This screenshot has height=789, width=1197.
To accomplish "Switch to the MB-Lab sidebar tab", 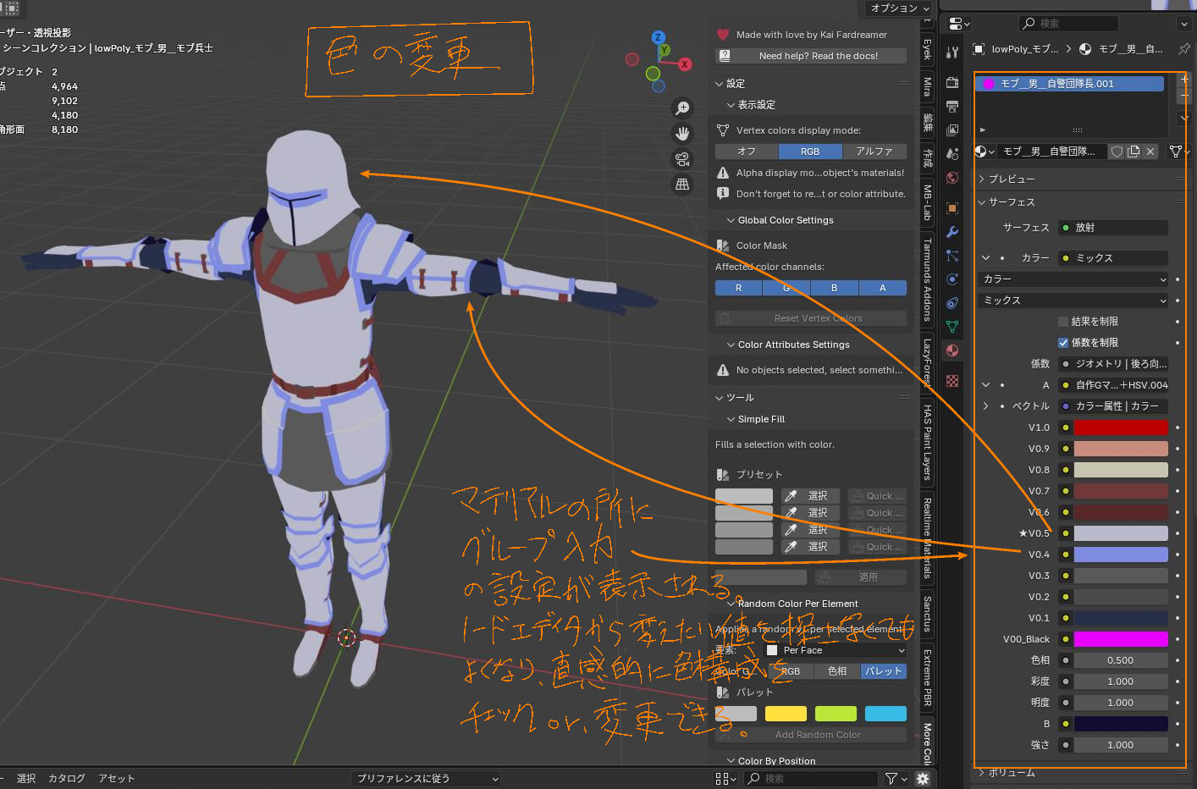I will pos(928,202).
